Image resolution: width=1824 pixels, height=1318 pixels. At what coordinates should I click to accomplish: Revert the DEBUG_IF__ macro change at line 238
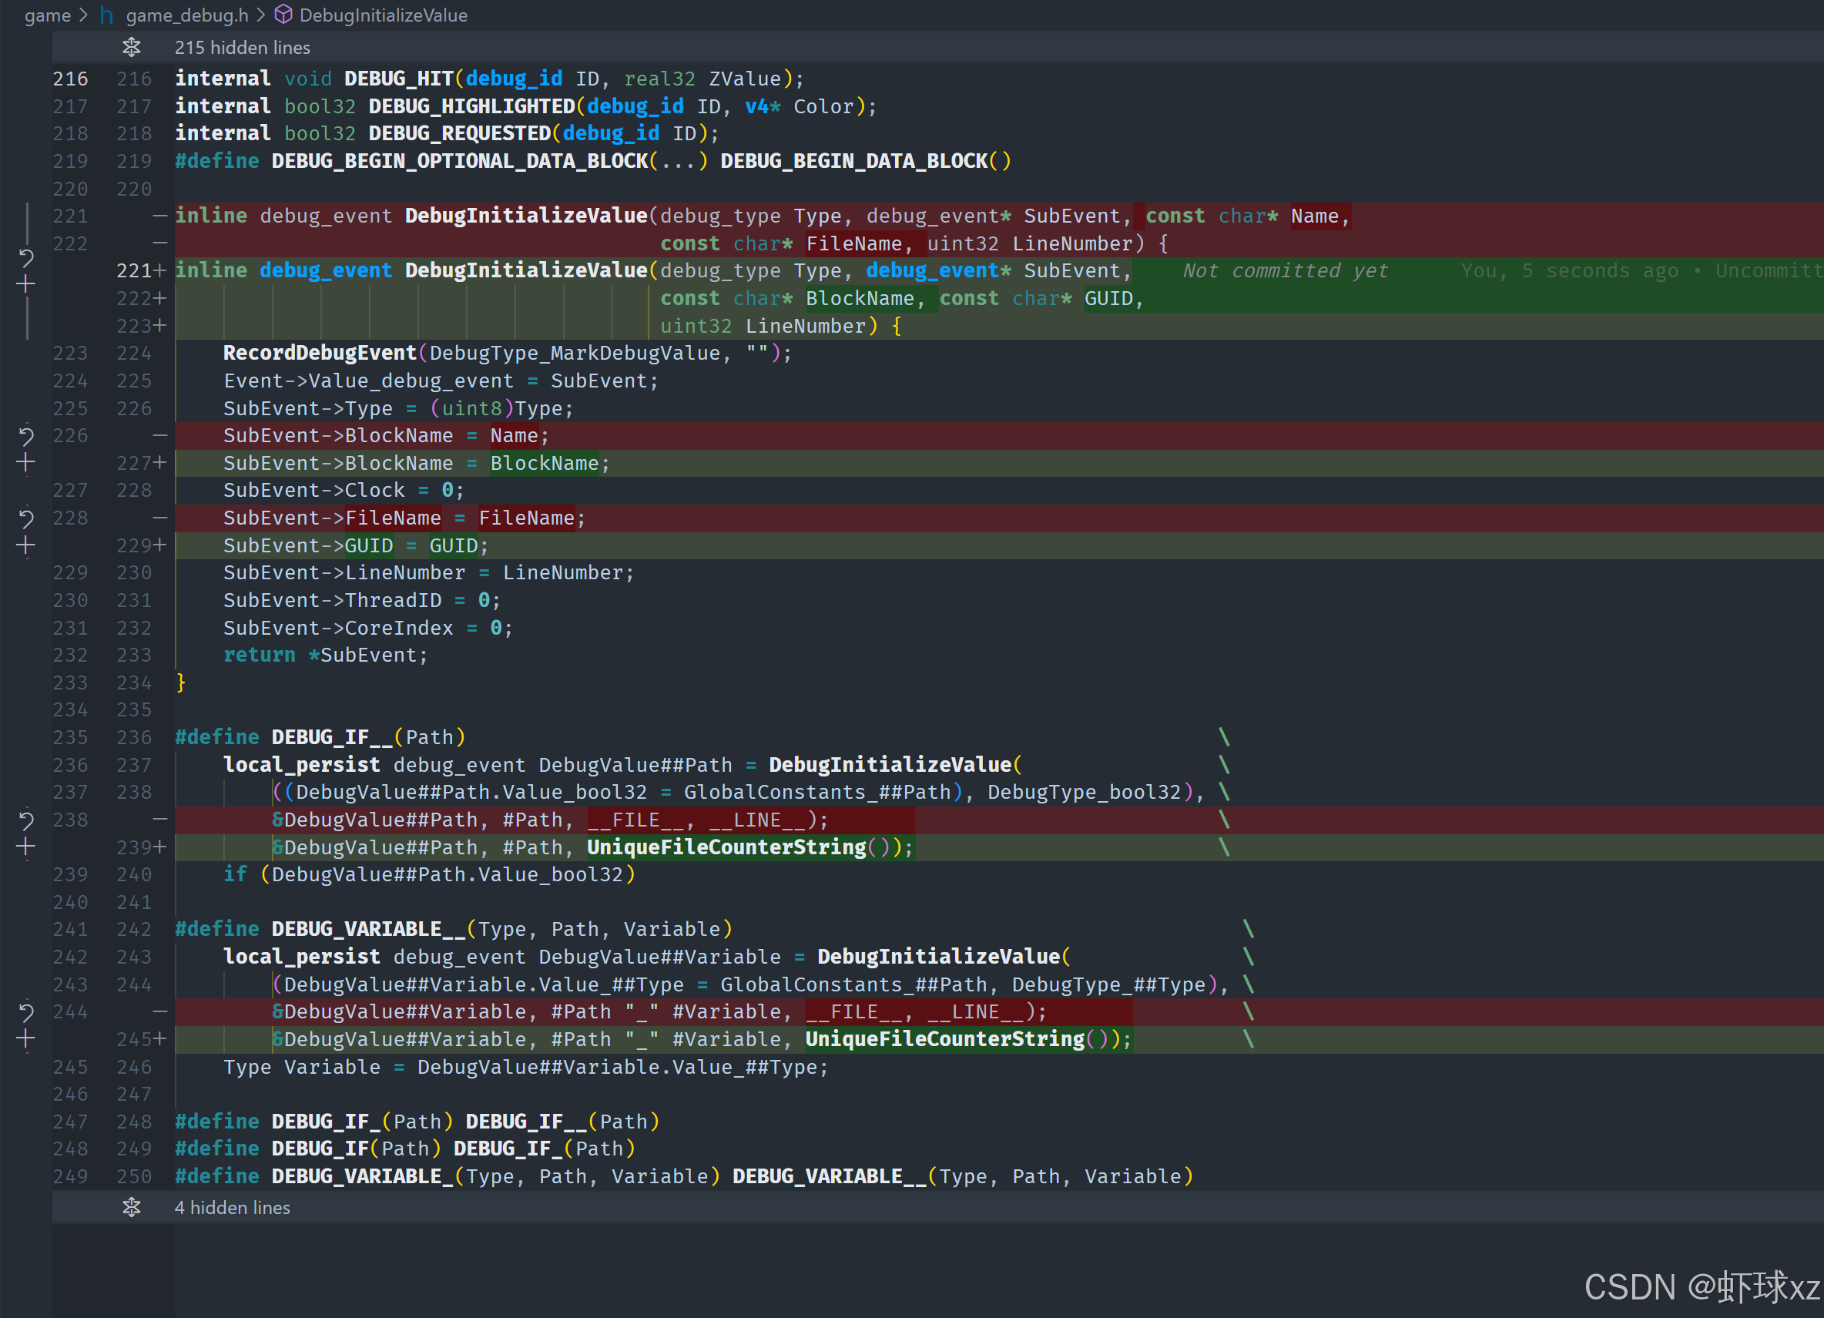25,820
